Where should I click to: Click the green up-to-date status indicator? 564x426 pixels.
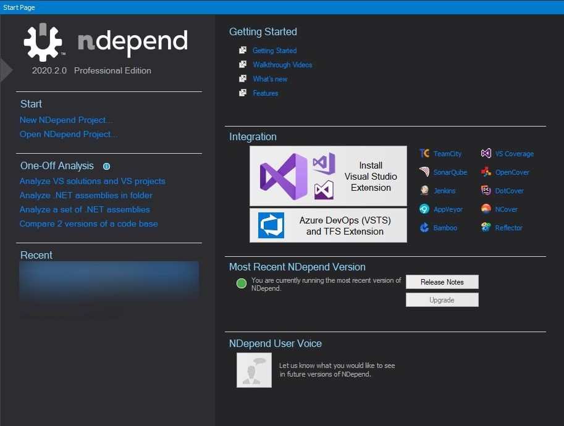coord(242,284)
